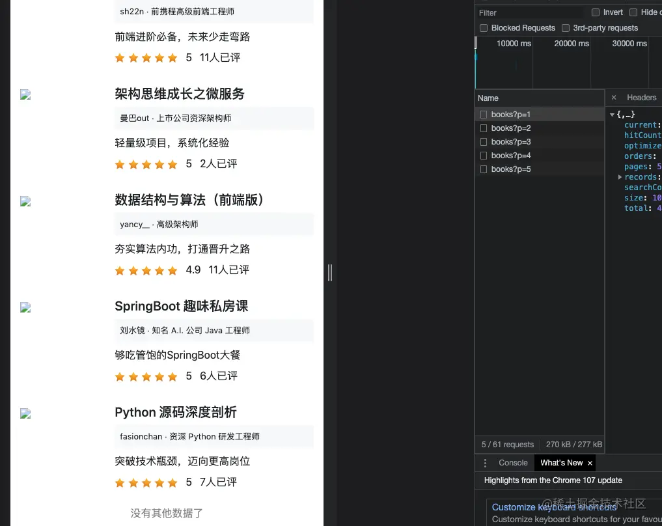Screen dimensions: 662x526
Task: Click broken image beside 架构思维成长之微服务
Action: (x=25, y=94)
